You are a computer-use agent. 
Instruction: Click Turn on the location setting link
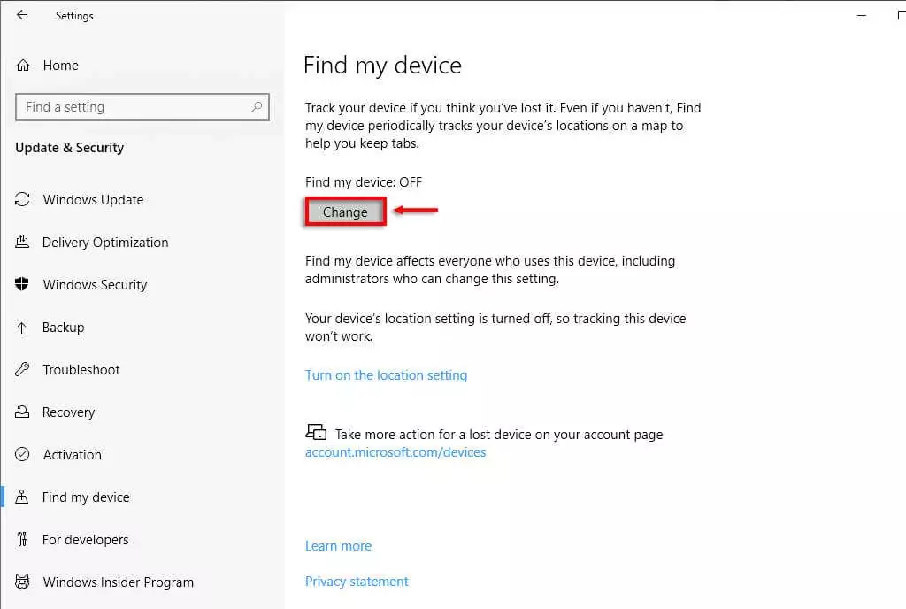click(386, 375)
